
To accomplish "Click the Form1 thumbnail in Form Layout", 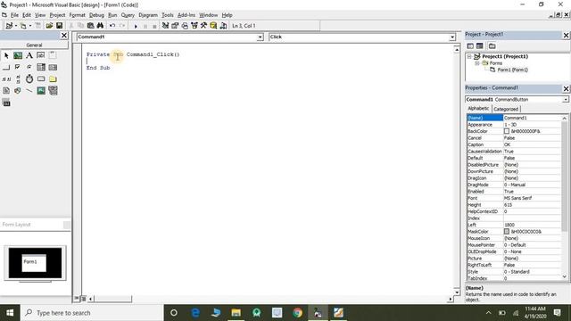I will [x=34, y=263].
